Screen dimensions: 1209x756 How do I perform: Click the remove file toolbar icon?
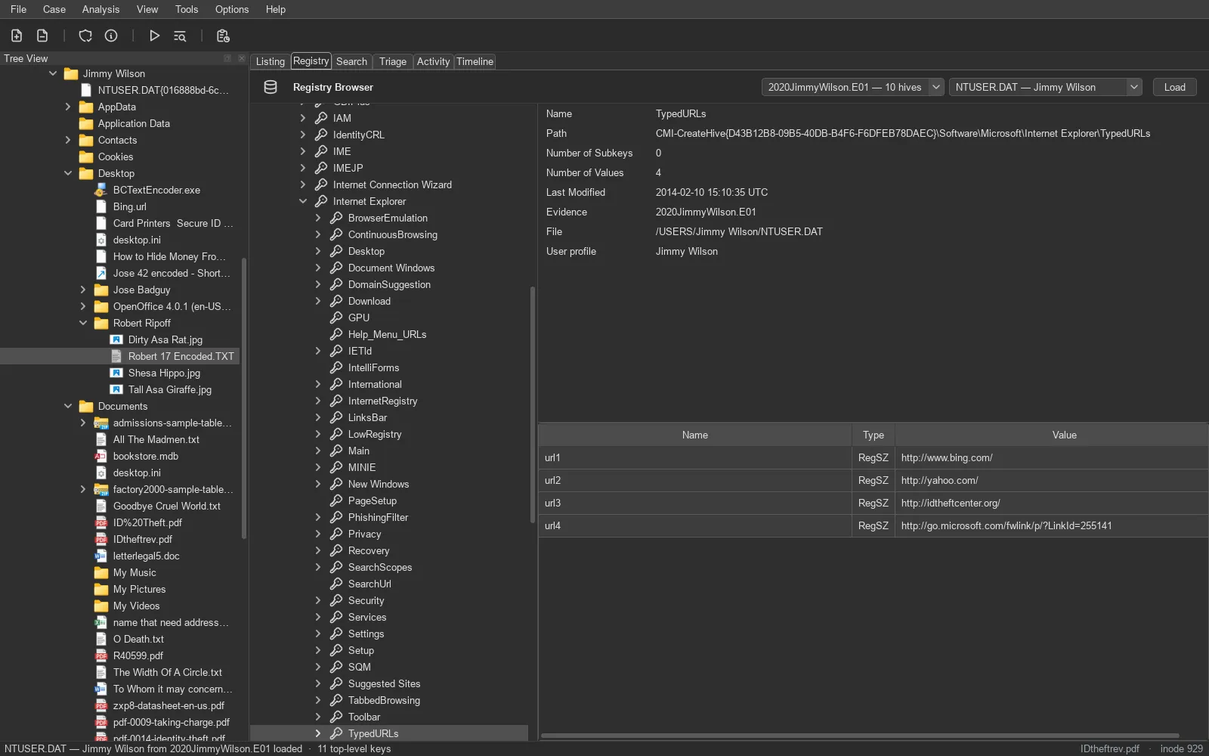click(42, 36)
